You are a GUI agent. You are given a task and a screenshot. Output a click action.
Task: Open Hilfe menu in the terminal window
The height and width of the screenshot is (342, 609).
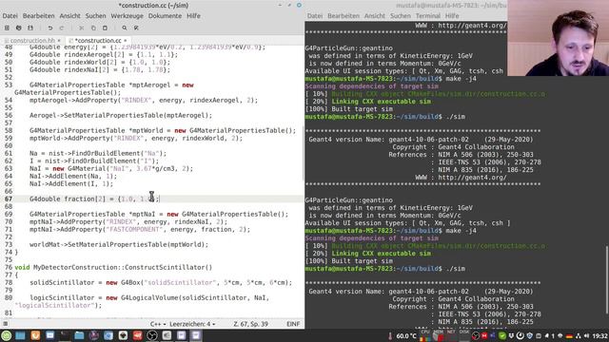pyautogui.click(x=452, y=16)
